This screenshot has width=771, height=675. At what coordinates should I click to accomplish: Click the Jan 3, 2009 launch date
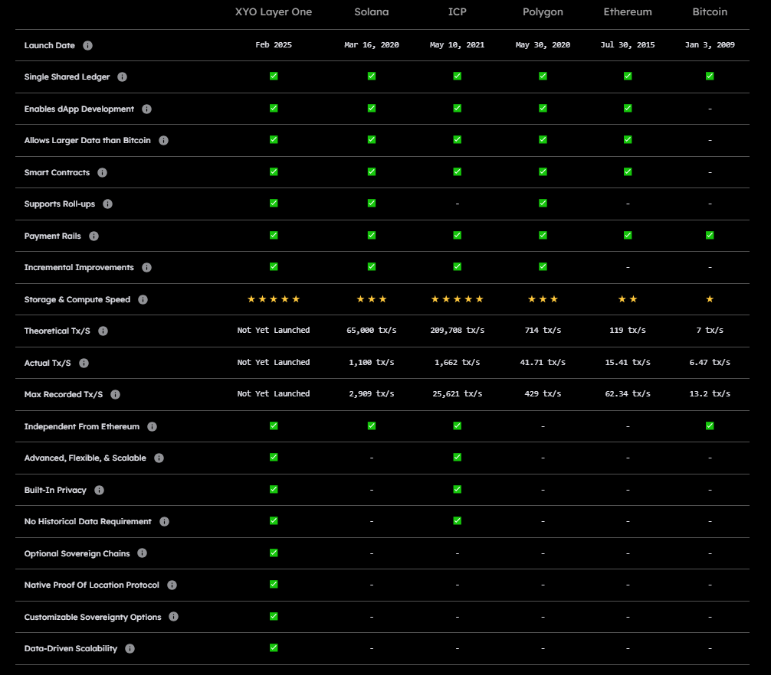pos(710,45)
